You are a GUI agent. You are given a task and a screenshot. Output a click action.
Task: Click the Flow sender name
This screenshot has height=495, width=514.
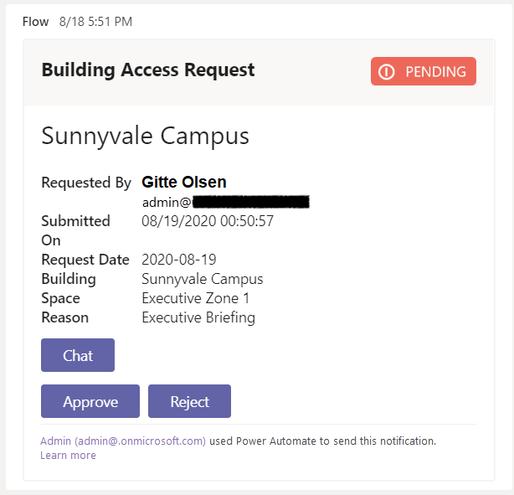[x=36, y=22]
